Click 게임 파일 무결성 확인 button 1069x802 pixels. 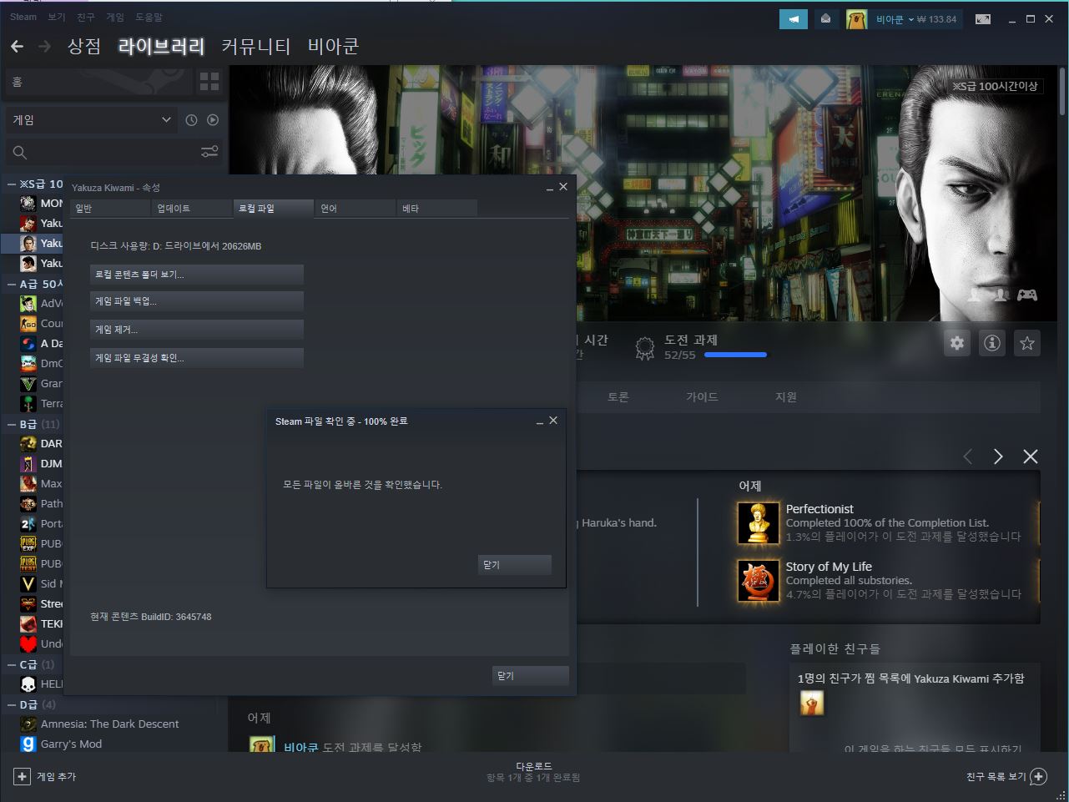pos(197,358)
